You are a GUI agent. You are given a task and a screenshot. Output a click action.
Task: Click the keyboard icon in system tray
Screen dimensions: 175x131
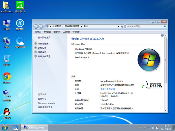140,128
